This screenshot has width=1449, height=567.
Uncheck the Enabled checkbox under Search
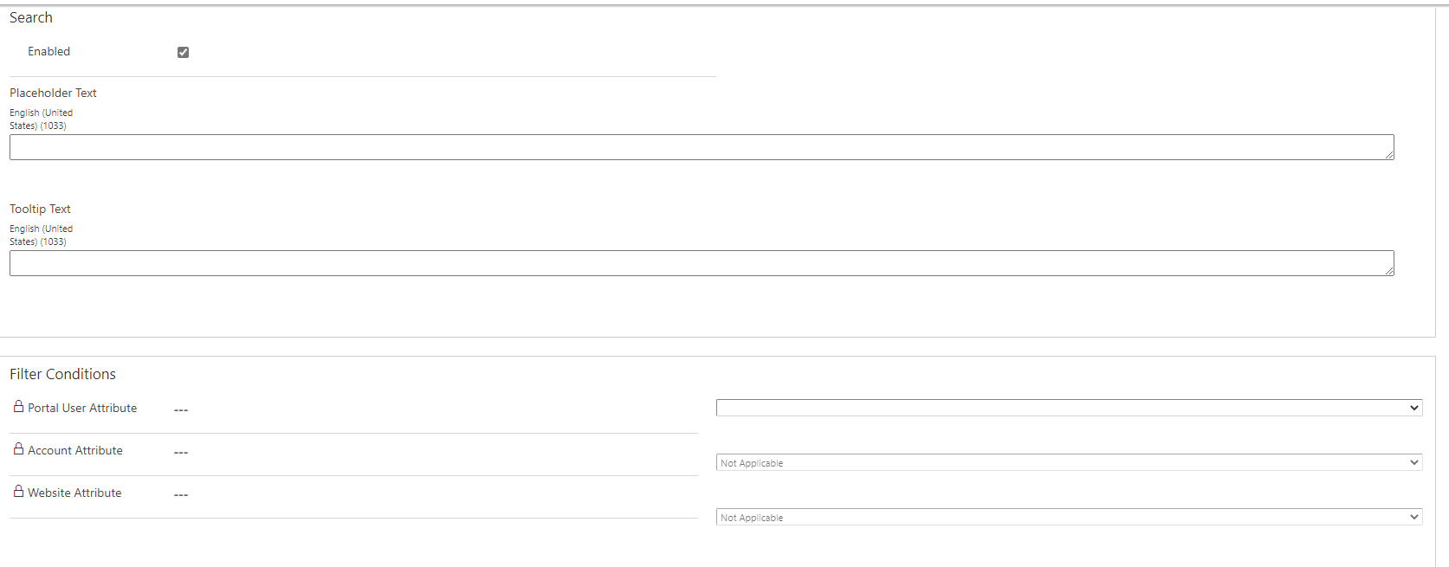[x=183, y=52]
